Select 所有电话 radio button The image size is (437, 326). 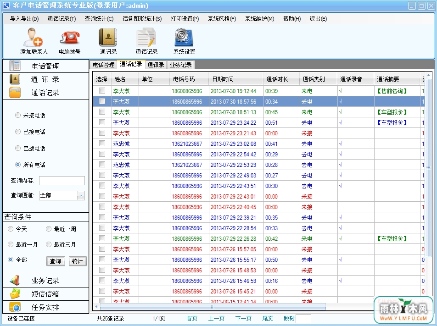pyautogui.click(x=17, y=165)
